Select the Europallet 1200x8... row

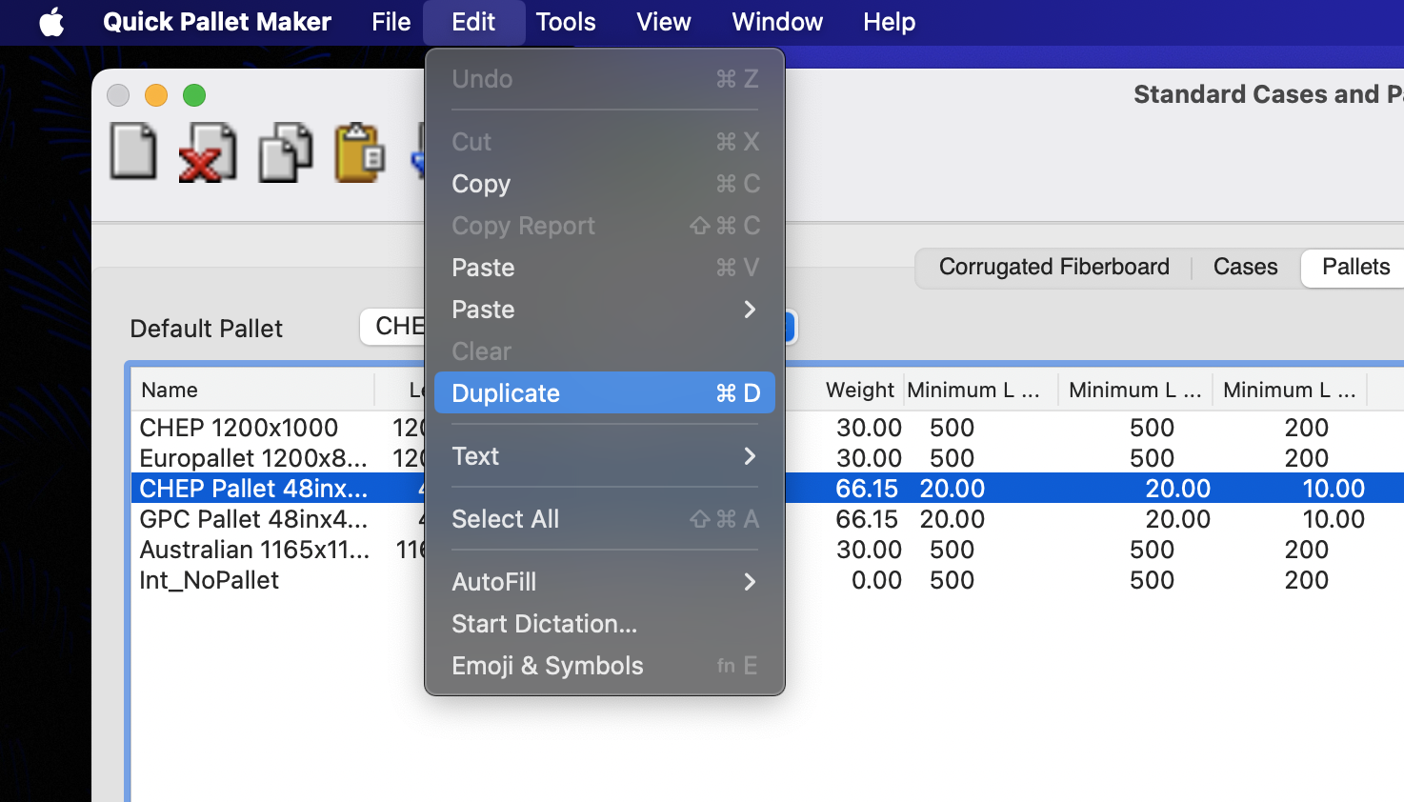767,458
